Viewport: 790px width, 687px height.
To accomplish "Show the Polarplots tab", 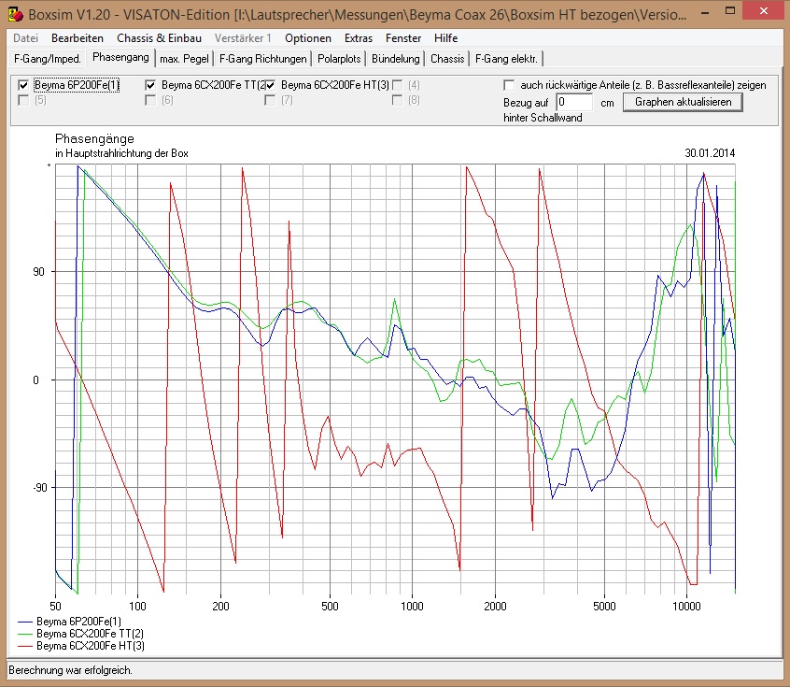I will (x=339, y=59).
